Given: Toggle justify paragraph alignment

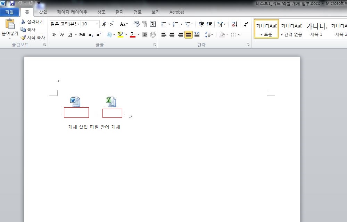Looking at the screenshot, I should point(188,35).
